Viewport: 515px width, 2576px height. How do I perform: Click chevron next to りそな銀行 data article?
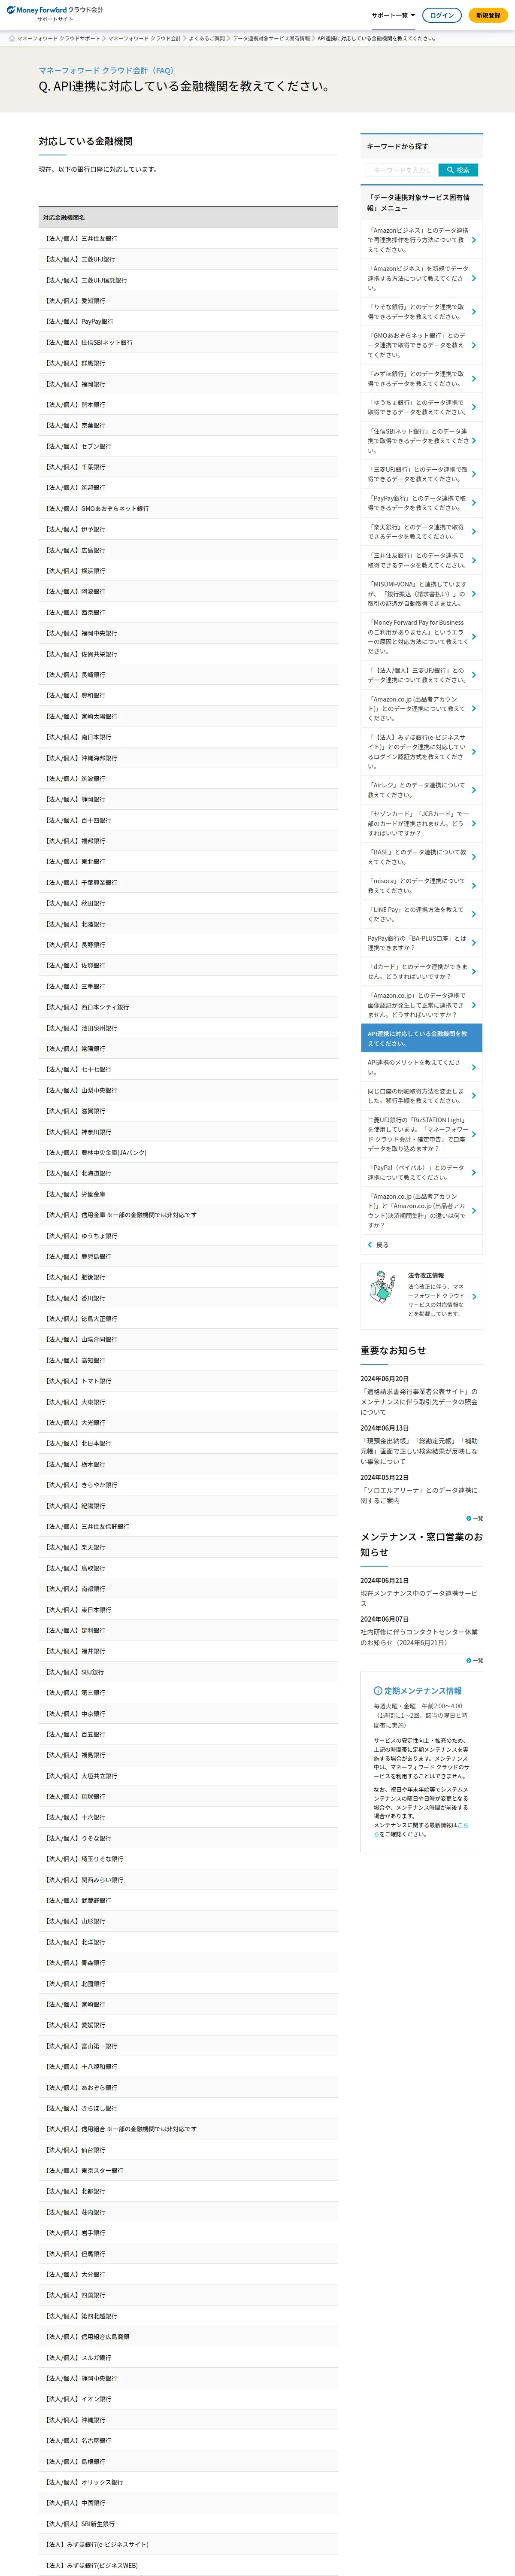(x=474, y=312)
